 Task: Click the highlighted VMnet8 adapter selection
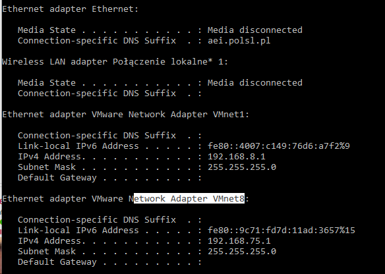click(189, 198)
